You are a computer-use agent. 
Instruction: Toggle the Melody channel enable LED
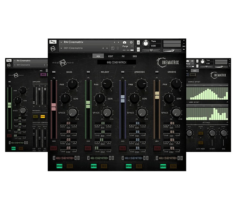coord(88,72)
